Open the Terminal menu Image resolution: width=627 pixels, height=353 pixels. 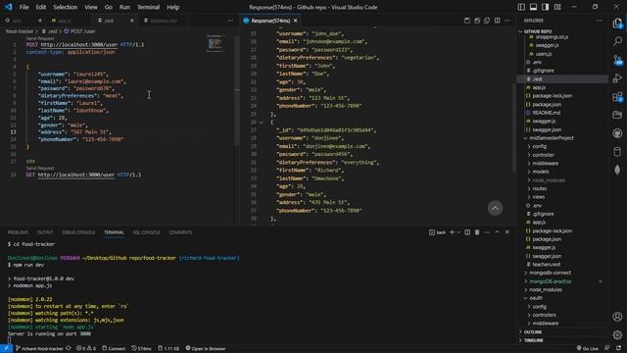[148, 7]
